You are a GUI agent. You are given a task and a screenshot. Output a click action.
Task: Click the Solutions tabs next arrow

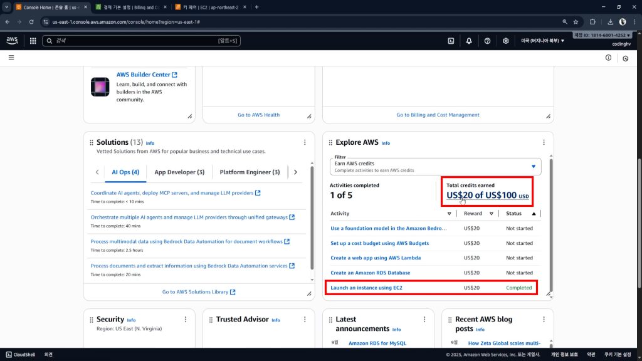click(295, 172)
